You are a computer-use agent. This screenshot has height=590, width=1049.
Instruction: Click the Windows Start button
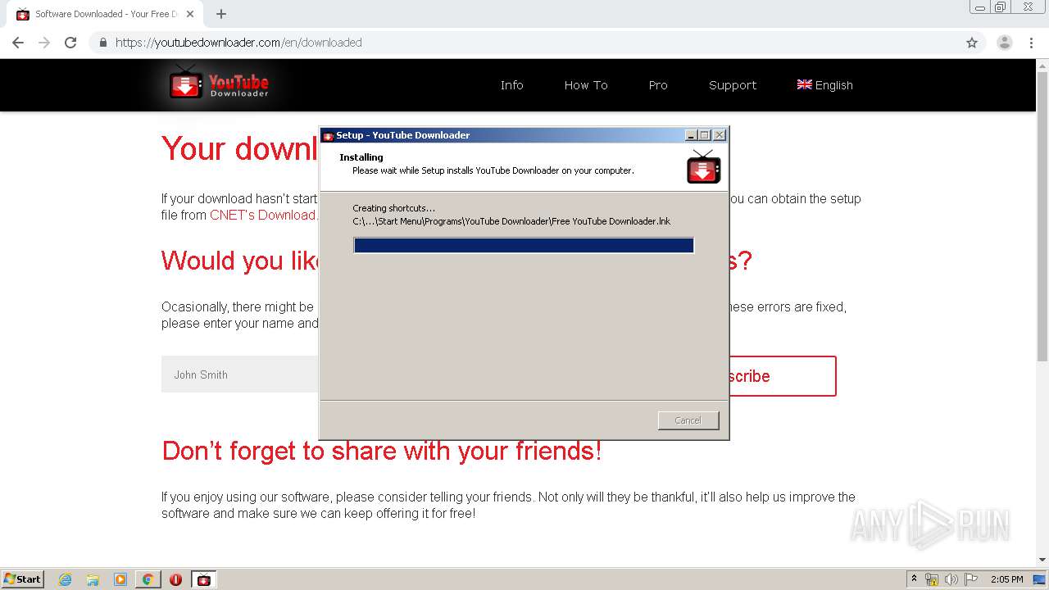(22, 579)
